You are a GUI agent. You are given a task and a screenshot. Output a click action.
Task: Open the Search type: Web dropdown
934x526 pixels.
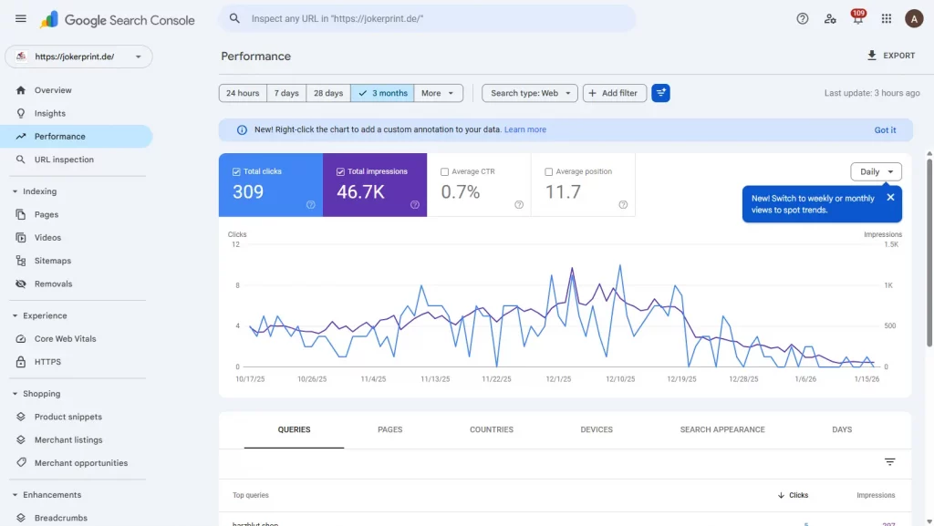coord(529,92)
